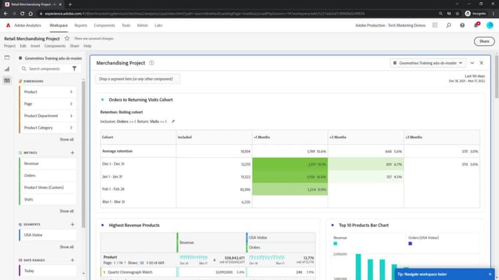Image resolution: width=499 pixels, height=280 pixels.
Task: Open the Insert menu
Action: (35, 46)
